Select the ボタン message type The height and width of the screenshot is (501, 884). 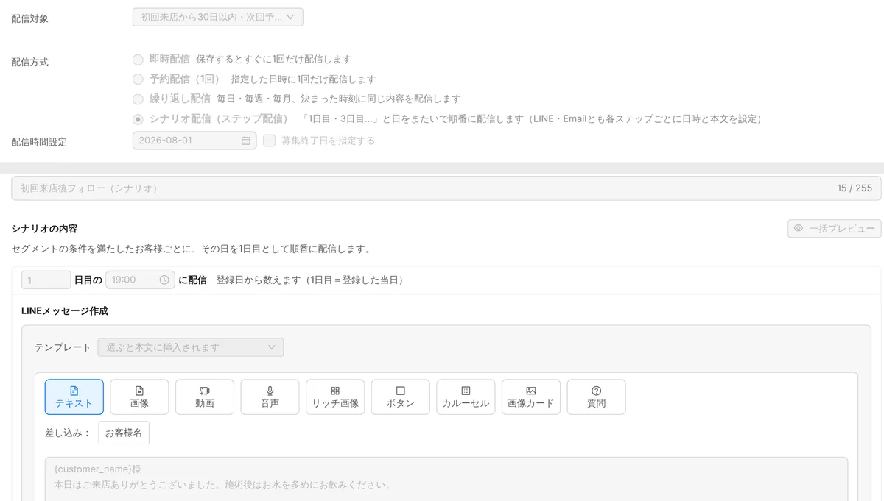401,397
